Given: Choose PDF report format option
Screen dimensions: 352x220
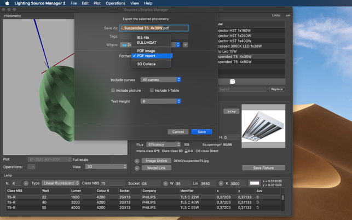Looking at the screenshot, I should point(151,56).
